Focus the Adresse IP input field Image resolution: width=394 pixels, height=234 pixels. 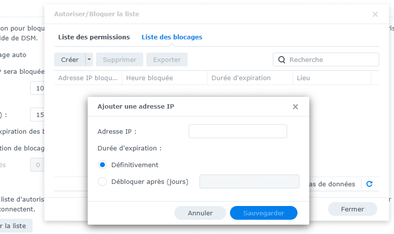coord(237,131)
